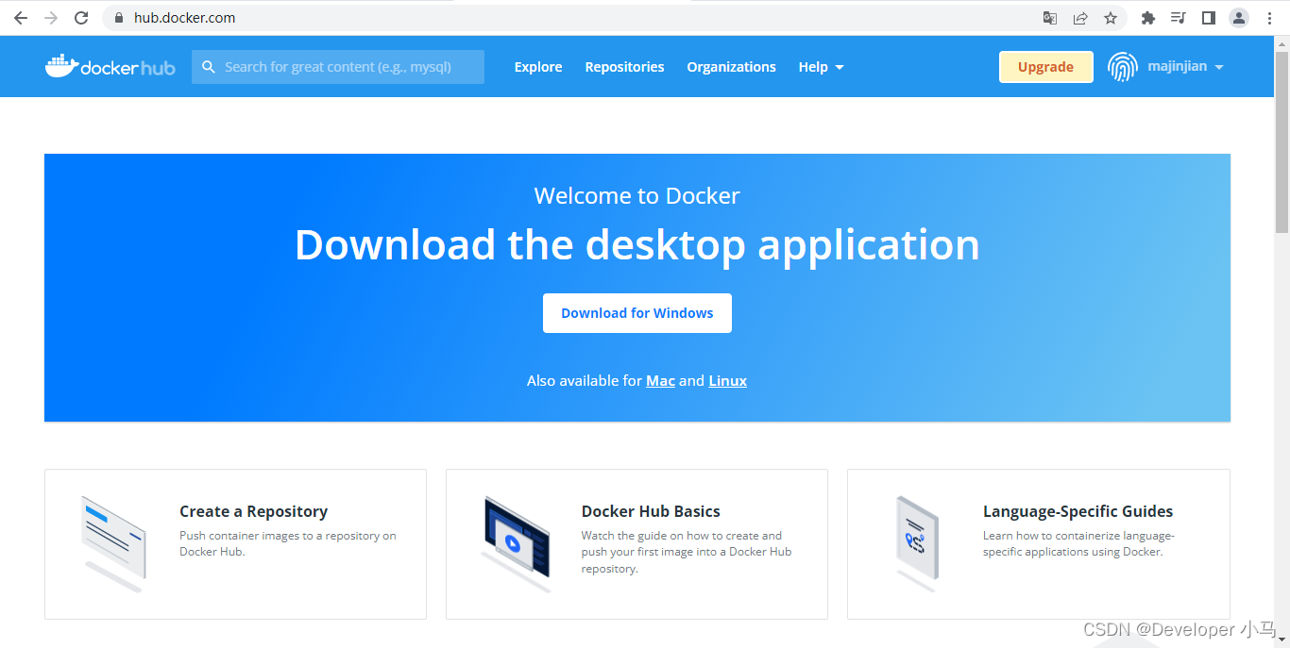Click the share page icon
This screenshot has height=648, width=1290.
click(x=1080, y=18)
